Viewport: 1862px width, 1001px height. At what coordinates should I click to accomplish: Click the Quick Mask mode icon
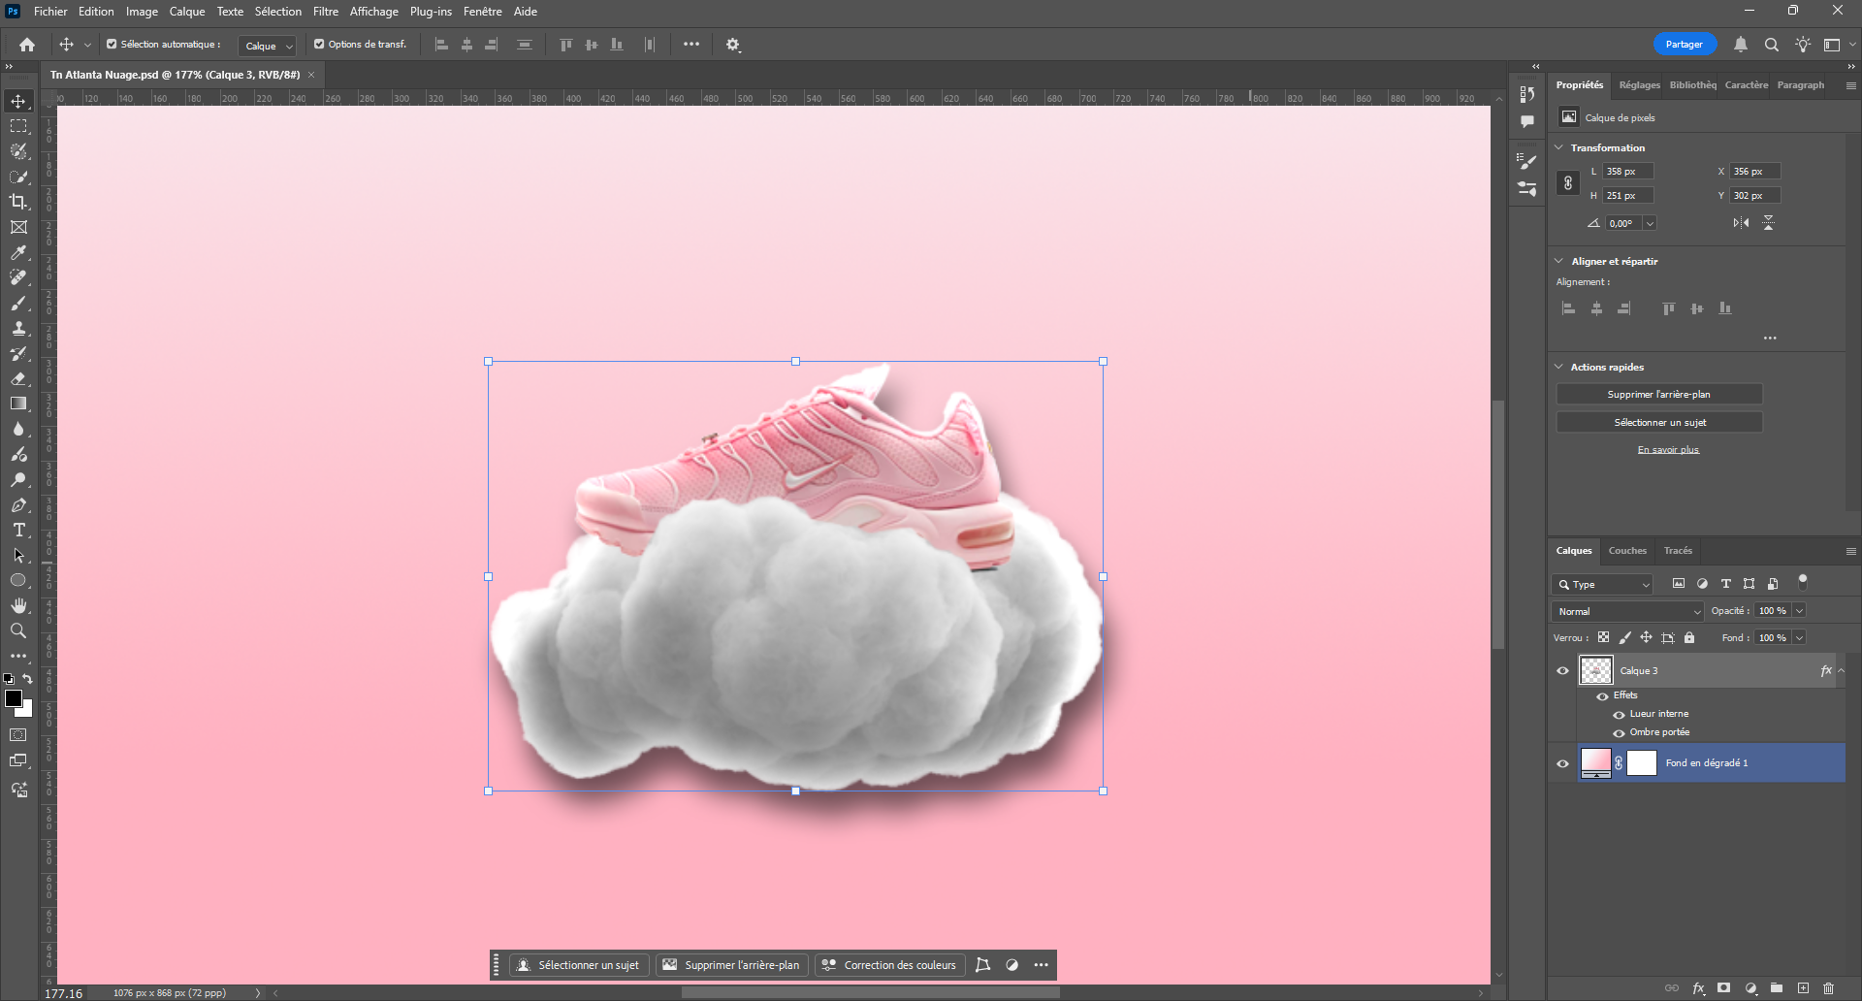click(x=18, y=735)
